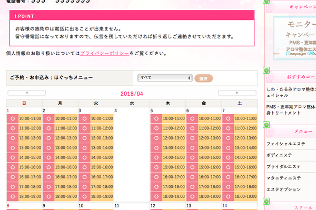Open ブライダルエステ menu item
316x210 pixels.
point(283,167)
